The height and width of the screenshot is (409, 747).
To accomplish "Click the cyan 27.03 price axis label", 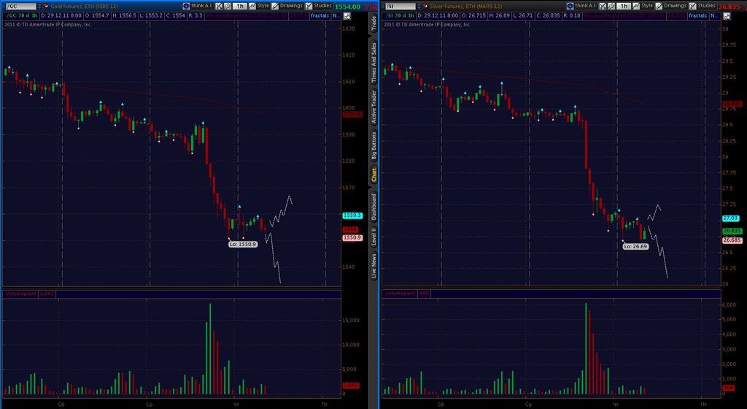I will click(x=731, y=218).
